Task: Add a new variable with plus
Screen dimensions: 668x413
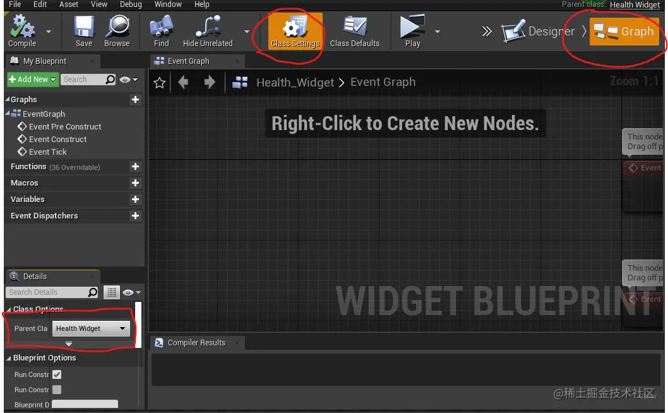Action: coord(135,199)
